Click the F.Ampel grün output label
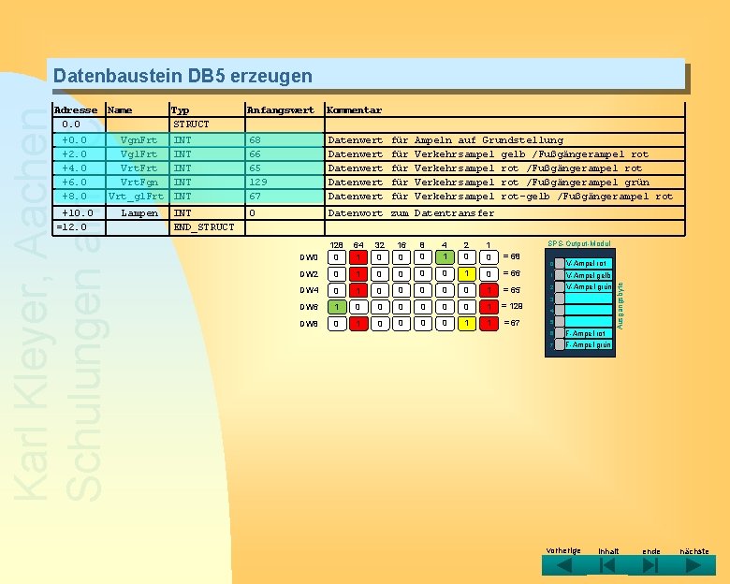Viewport: 730px width, 584px height. click(x=589, y=345)
